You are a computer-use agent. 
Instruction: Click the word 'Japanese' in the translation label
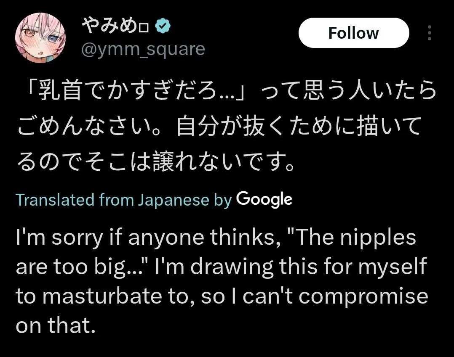pos(173,200)
